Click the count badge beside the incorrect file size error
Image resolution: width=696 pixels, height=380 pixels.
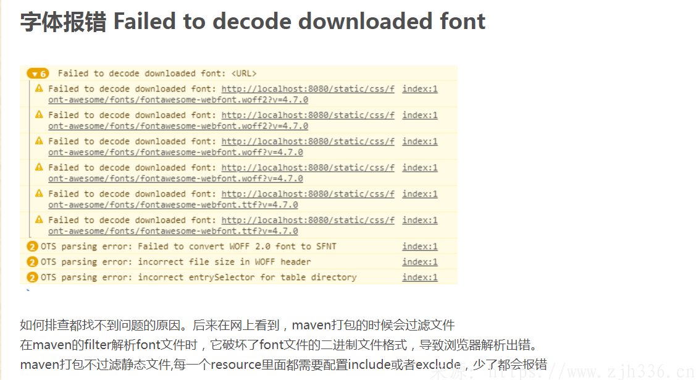33,262
